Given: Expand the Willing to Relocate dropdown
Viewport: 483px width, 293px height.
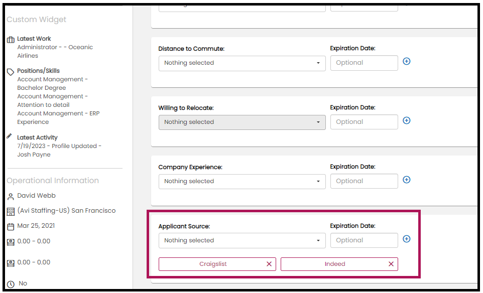Looking at the screenshot, I should pos(242,122).
